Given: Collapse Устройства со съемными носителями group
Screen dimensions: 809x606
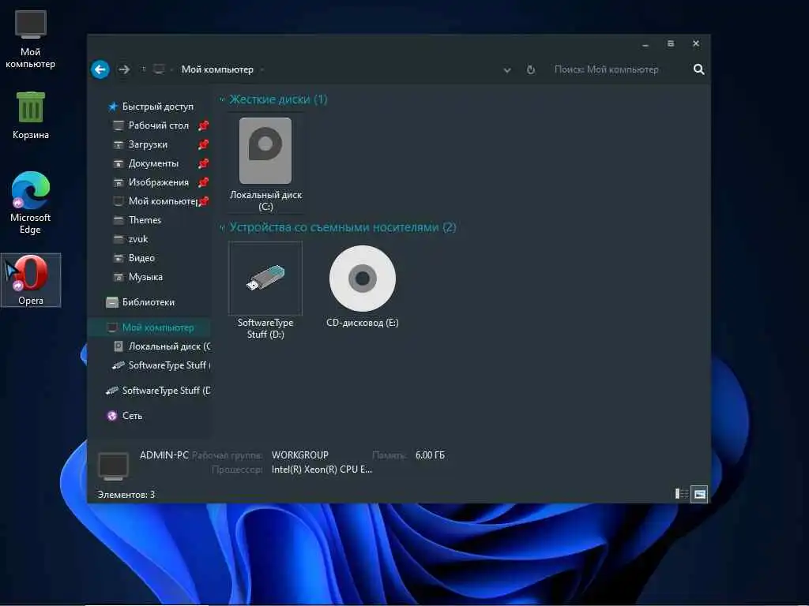Looking at the screenshot, I should coord(222,227).
